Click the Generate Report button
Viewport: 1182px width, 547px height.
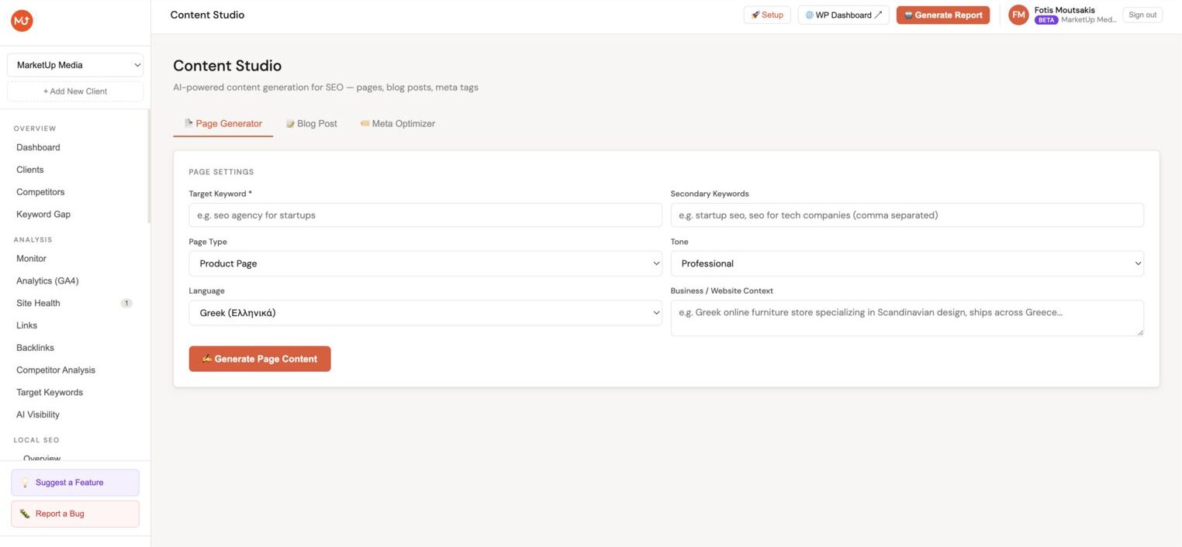[943, 15]
